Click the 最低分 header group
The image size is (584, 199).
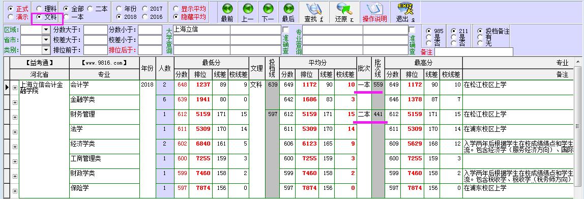point(211,63)
